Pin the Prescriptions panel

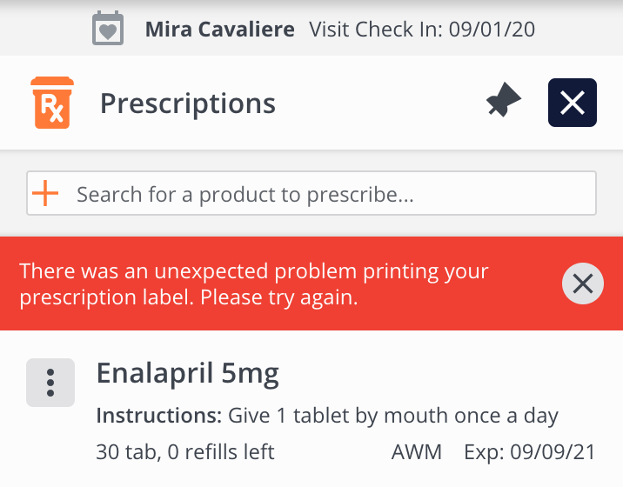(503, 103)
